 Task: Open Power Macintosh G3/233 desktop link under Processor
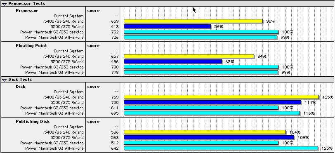click(52, 32)
